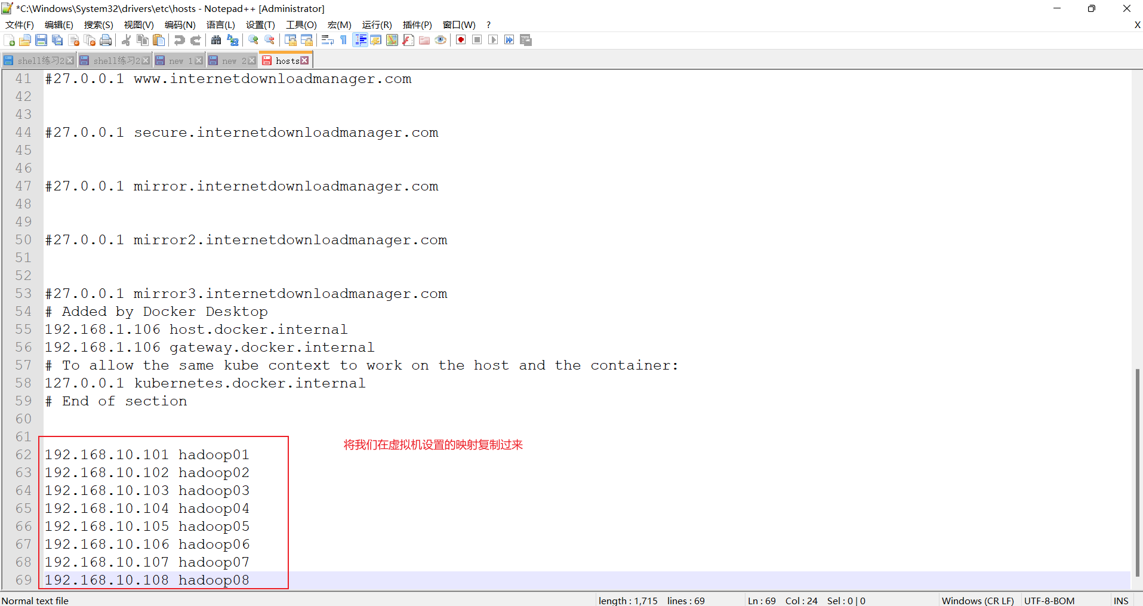Viewport: 1143px width, 606px height.
Task: Save the hosts file with the Save icon
Action: click(x=41, y=40)
